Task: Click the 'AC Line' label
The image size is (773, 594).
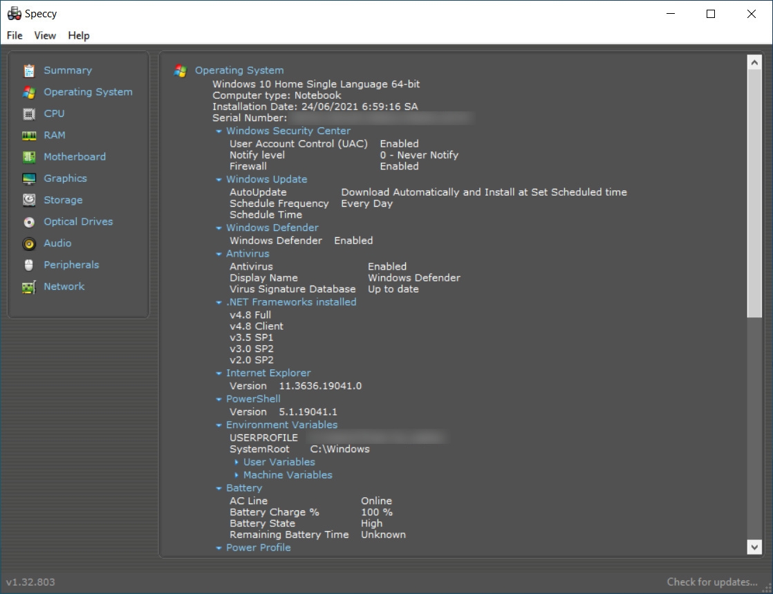Action: tap(248, 501)
